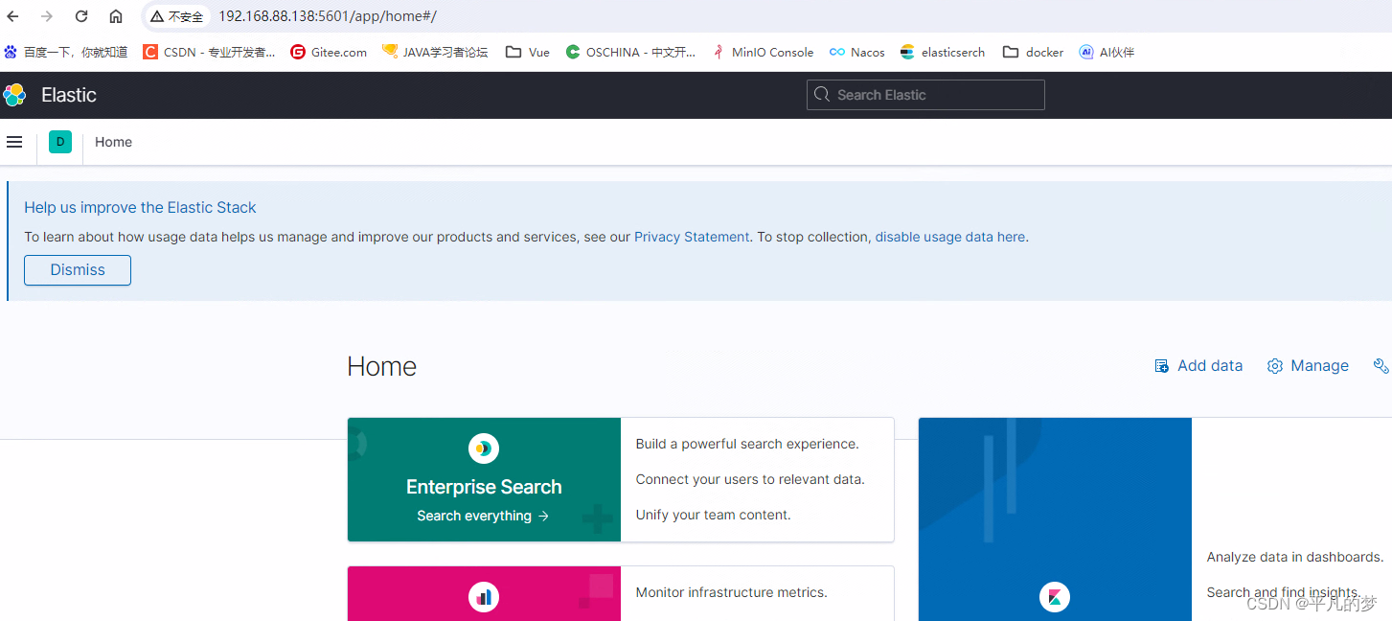The width and height of the screenshot is (1392, 621).
Task: Open the Privacy Statement link
Action: coord(691,237)
